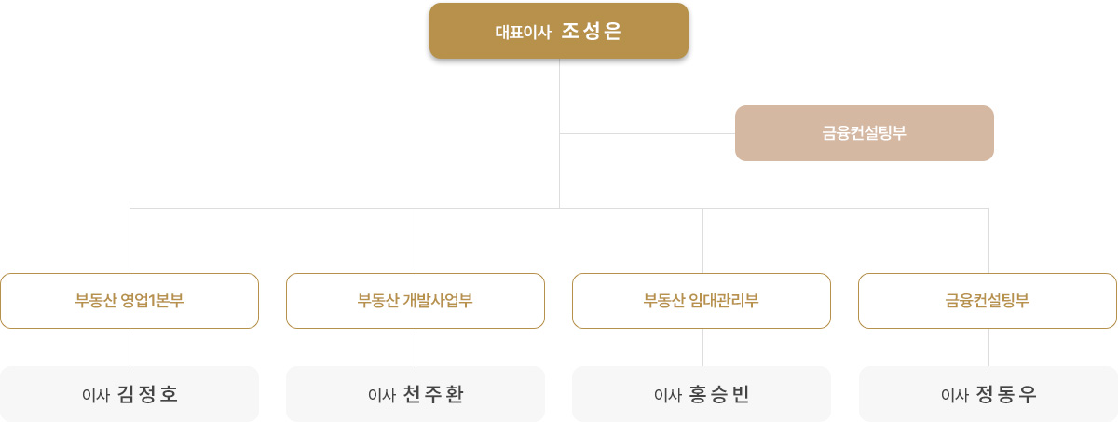Viewport: 1118px width, 422px height.
Task: Select the director name 천주환
Action: (x=434, y=394)
